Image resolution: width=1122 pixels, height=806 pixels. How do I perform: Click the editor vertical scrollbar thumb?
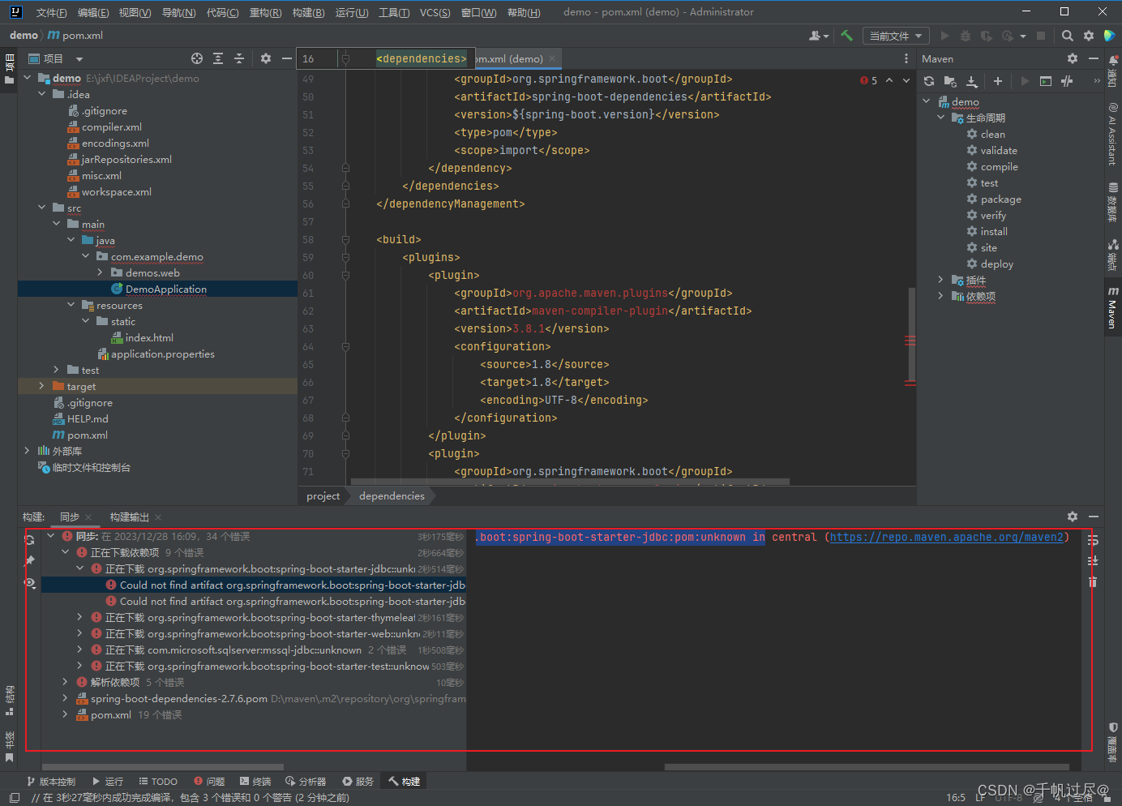coord(912,332)
